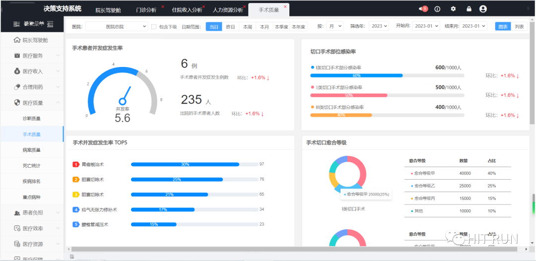Select the 本月 date range option
The image size is (536, 261).
coord(265,27)
